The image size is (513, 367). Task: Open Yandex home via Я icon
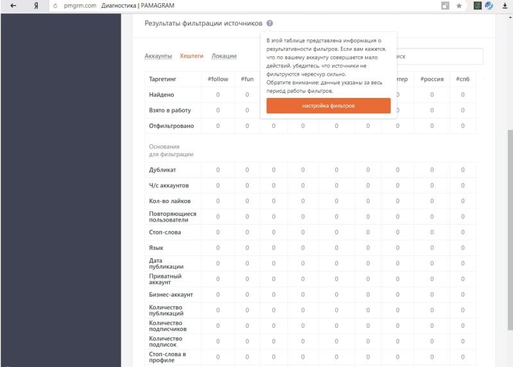click(37, 6)
